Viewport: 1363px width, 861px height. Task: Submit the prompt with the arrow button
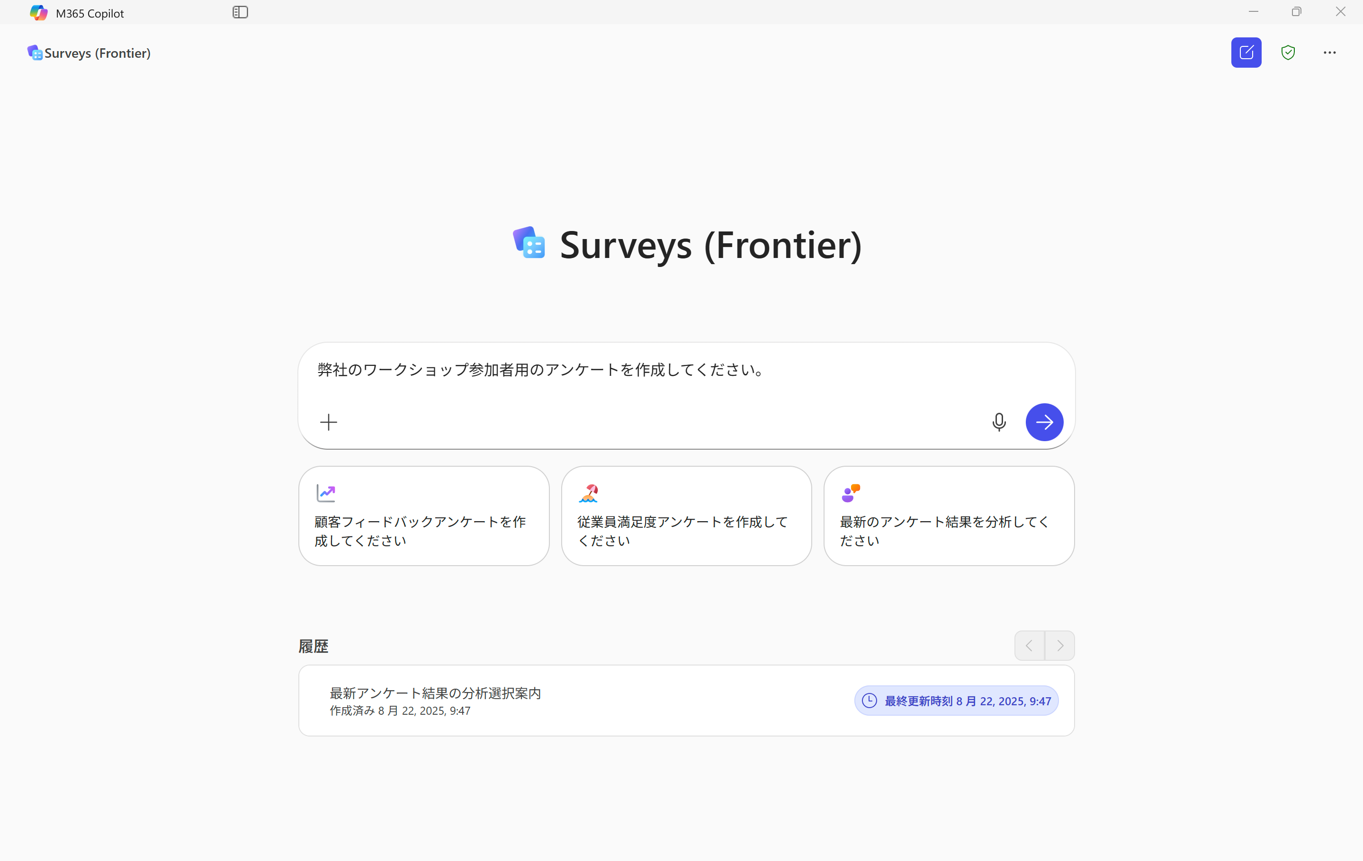(x=1044, y=422)
